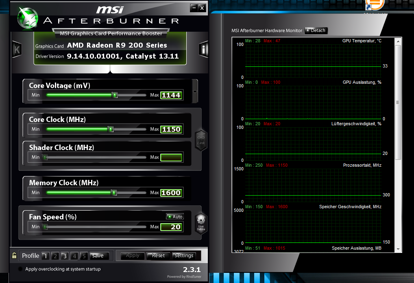Click the Lüftergeschwindigkeit graph
The image size is (414, 283).
[313, 144]
